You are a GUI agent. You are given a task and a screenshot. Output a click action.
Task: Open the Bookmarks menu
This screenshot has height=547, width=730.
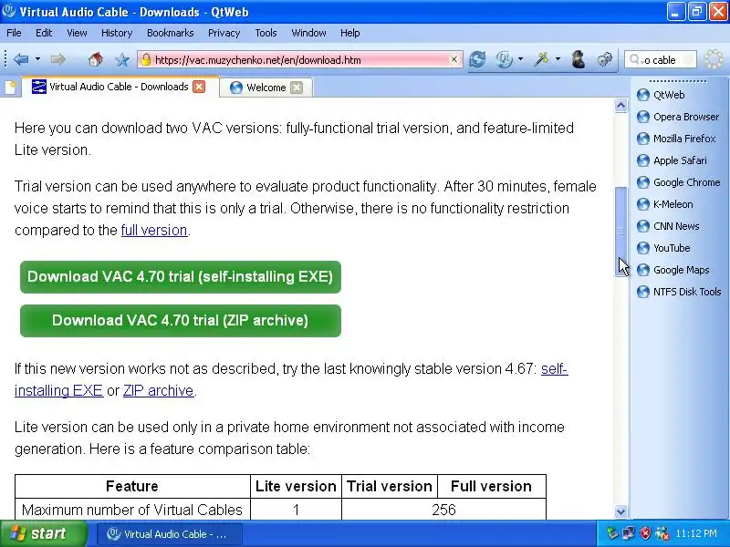point(170,33)
